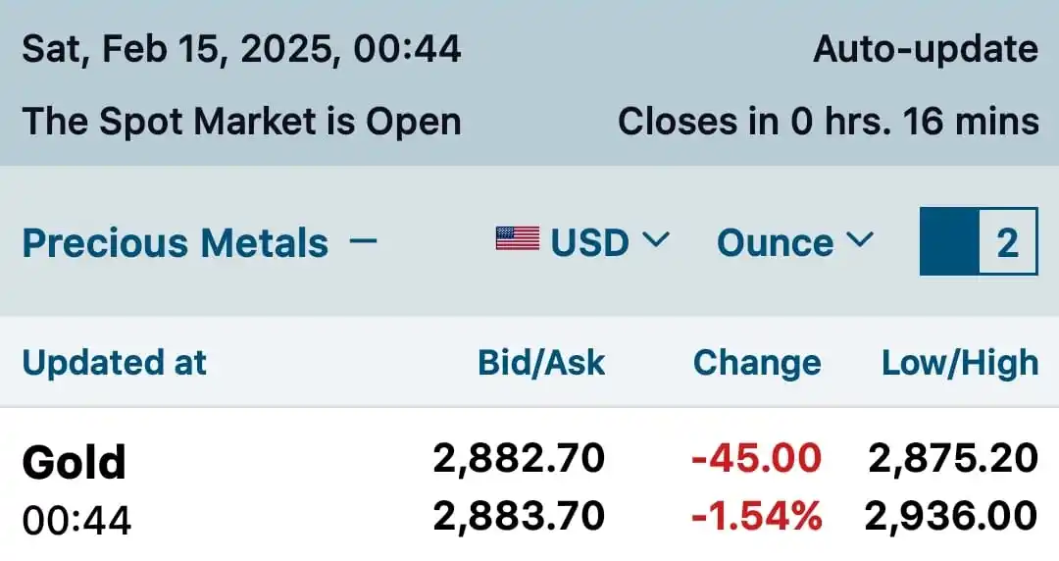Collapse Precious Metals with the minus icon
This screenshot has height=561, width=1059.
tap(364, 240)
